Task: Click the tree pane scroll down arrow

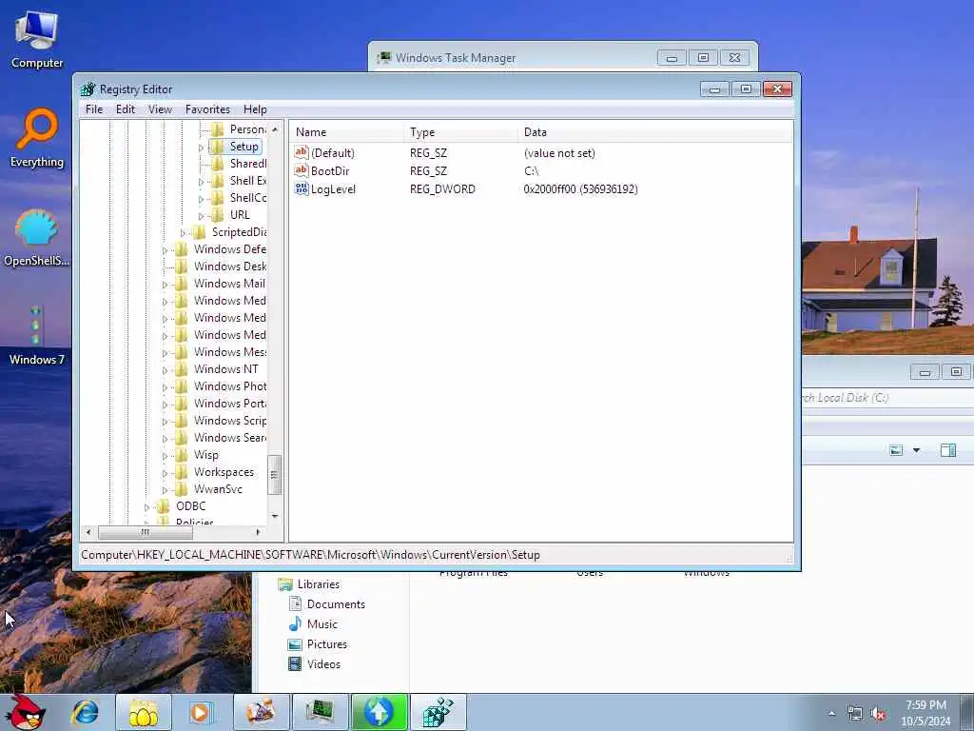Action: pos(275,516)
